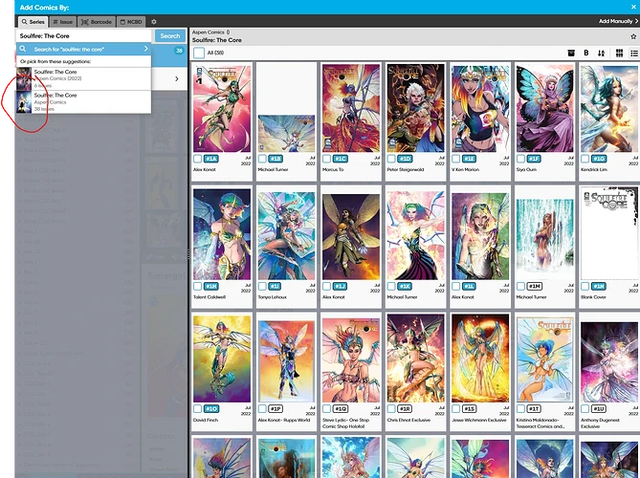The image size is (640, 478).
Task: Favorite the series with the star icon
Action: [633, 36]
